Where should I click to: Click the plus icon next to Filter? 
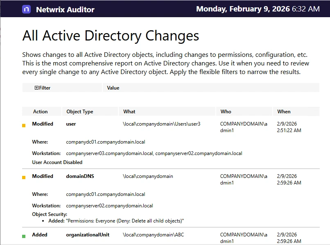(x=36, y=88)
